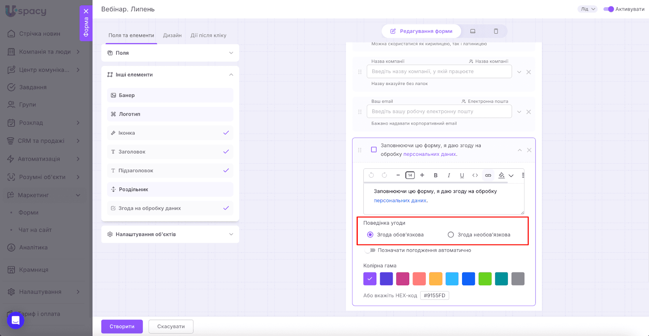Switch to desktop preview icon
Screen dimensions: 649x336
pyautogui.click(x=473, y=31)
